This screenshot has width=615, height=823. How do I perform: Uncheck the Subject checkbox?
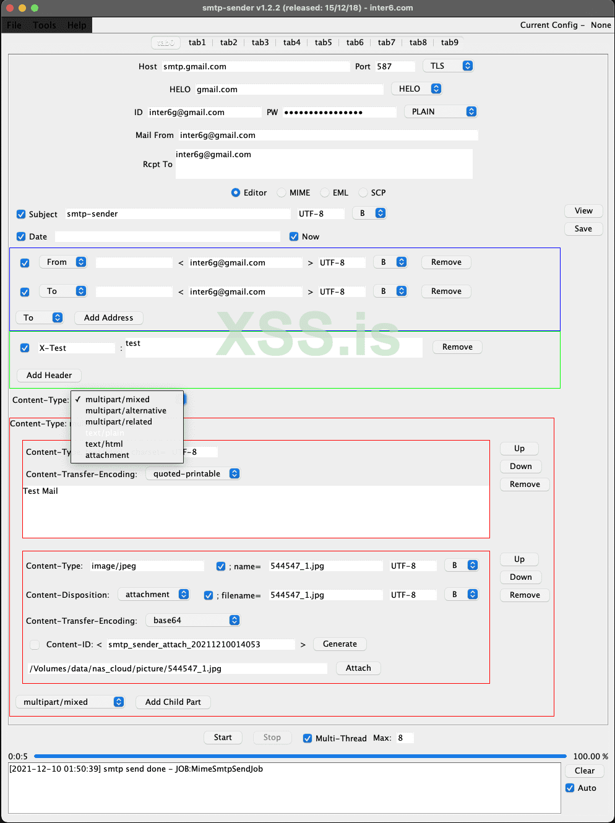click(x=21, y=214)
